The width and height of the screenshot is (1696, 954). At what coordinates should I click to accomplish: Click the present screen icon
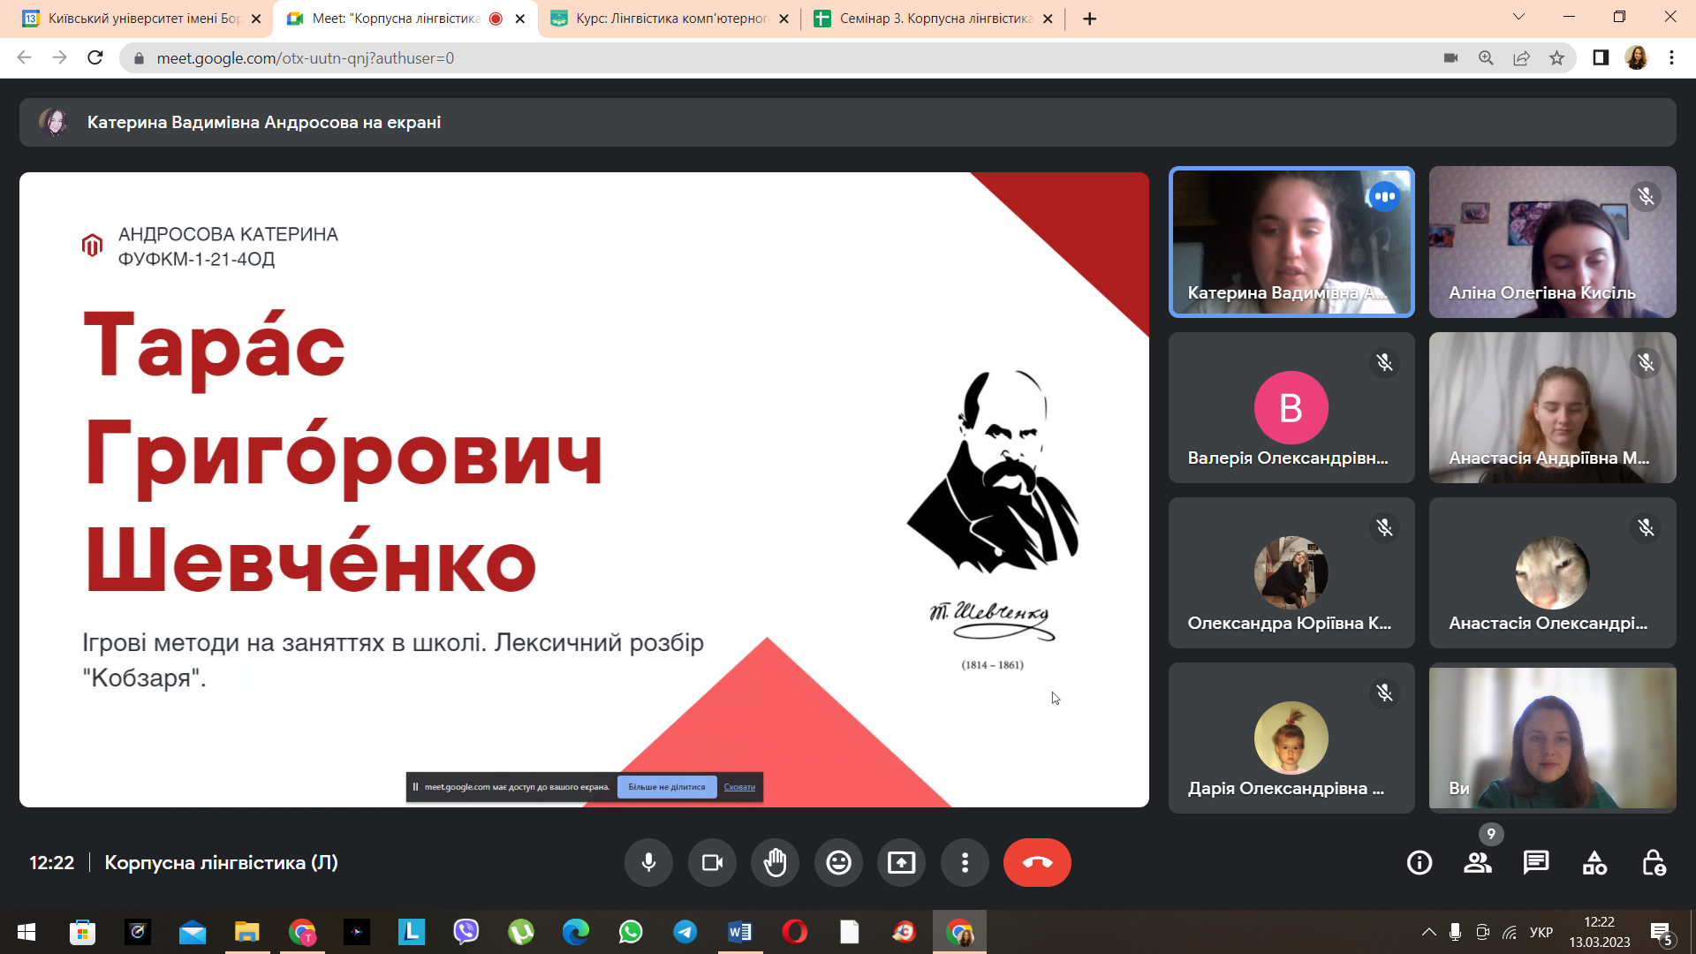901,862
